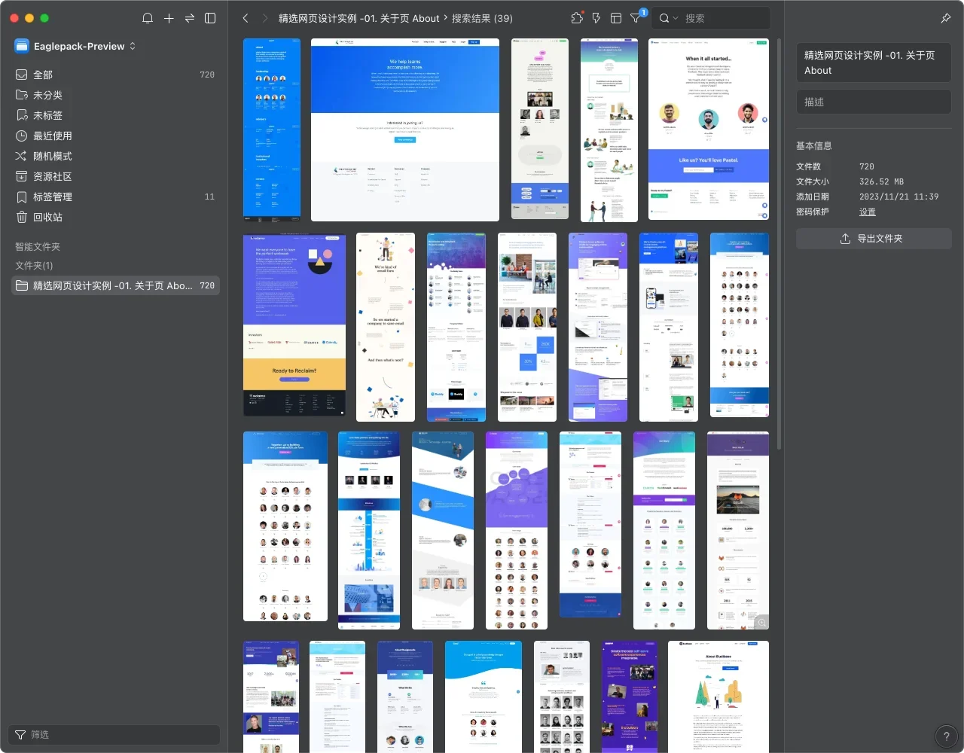Toggle the sidebar panel visibility
This screenshot has height=753, width=964.
click(211, 18)
